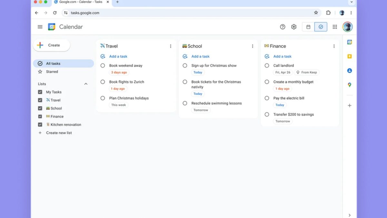Get add-ons with the plus icon
This screenshot has height=218, width=387.
coord(349,106)
